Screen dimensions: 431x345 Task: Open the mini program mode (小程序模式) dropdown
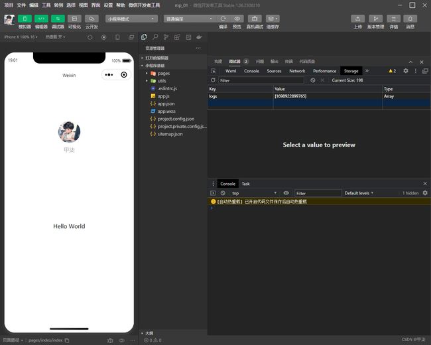[131, 19]
